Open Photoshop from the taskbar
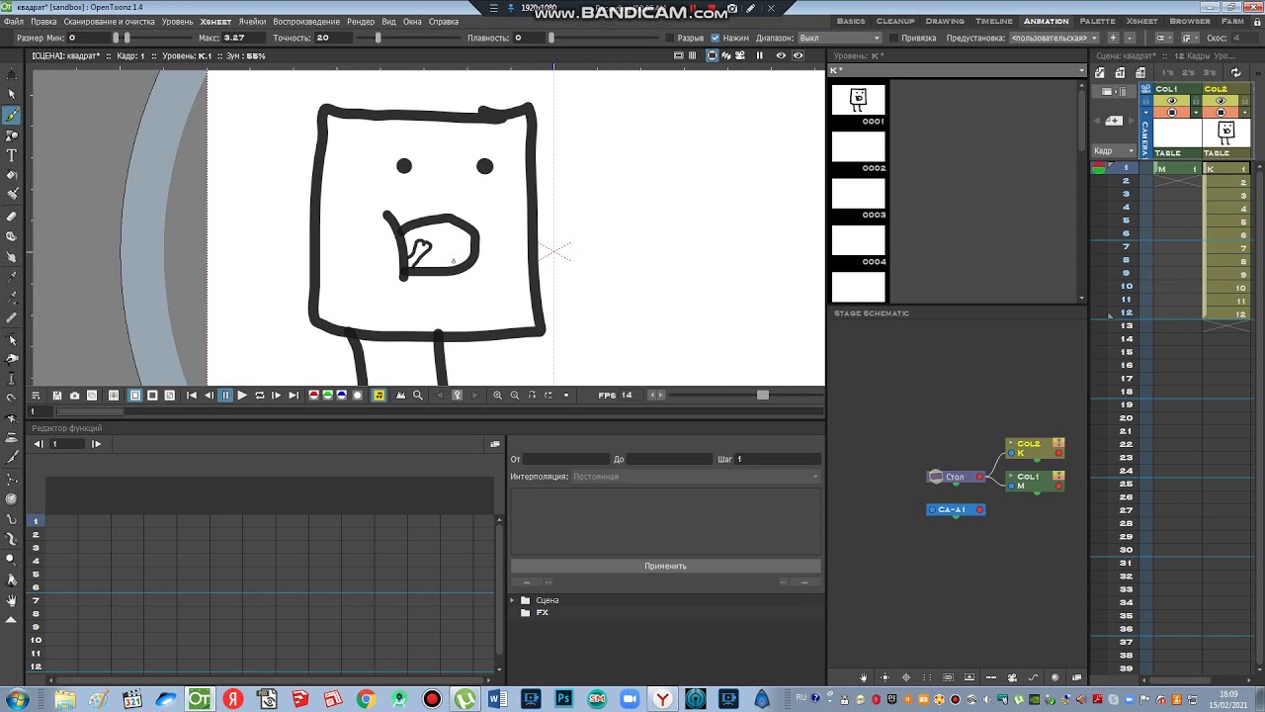This screenshot has width=1265, height=712. [563, 699]
